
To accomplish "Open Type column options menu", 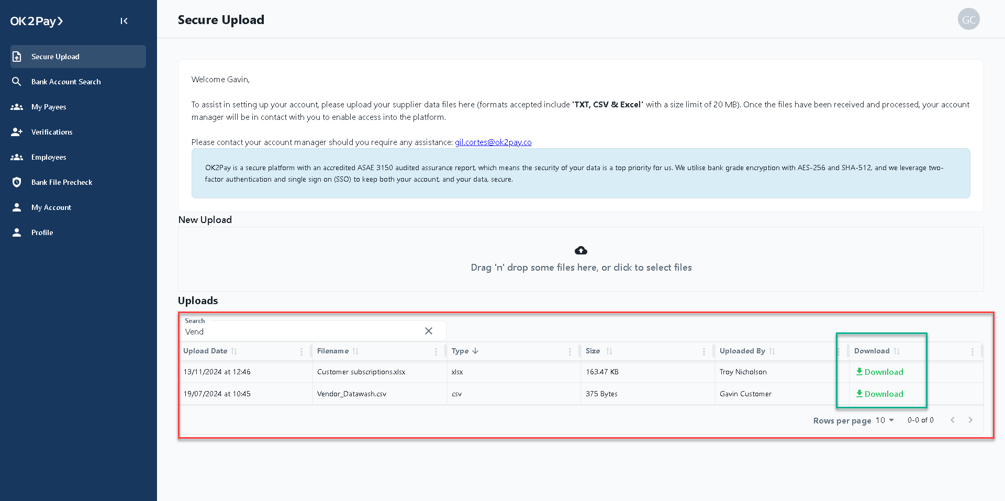I will click(570, 352).
